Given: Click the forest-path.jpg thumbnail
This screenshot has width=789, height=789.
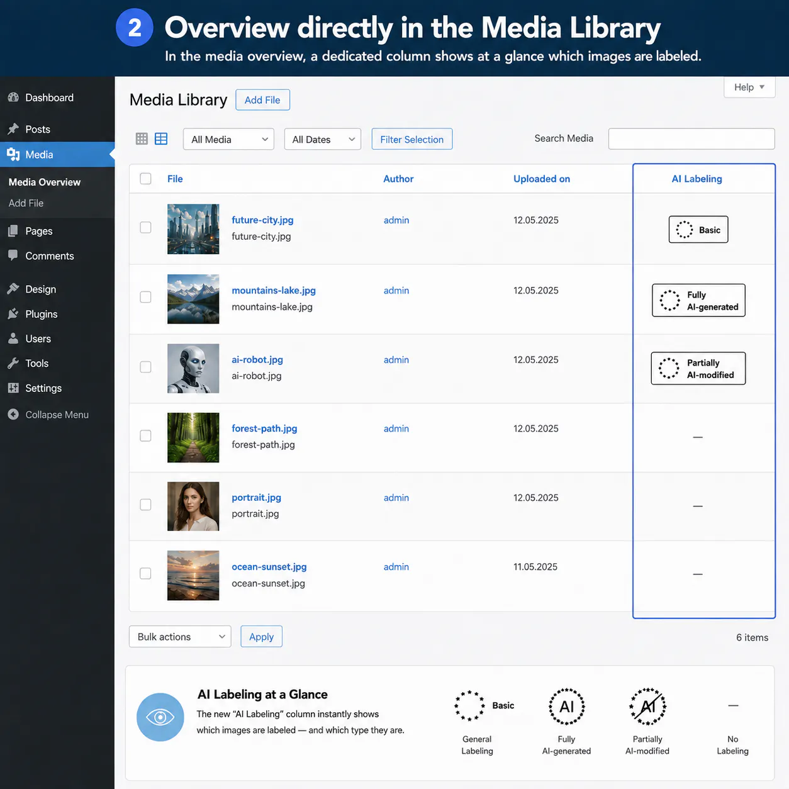Looking at the screenshot, I should coord(193,437).
